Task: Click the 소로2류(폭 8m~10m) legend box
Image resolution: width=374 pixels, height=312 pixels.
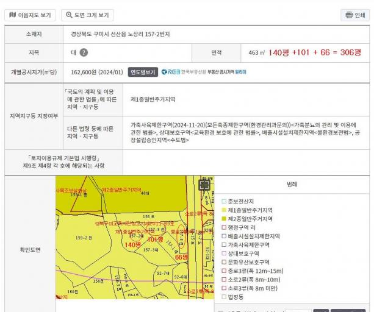Action: tap(224, 279)
